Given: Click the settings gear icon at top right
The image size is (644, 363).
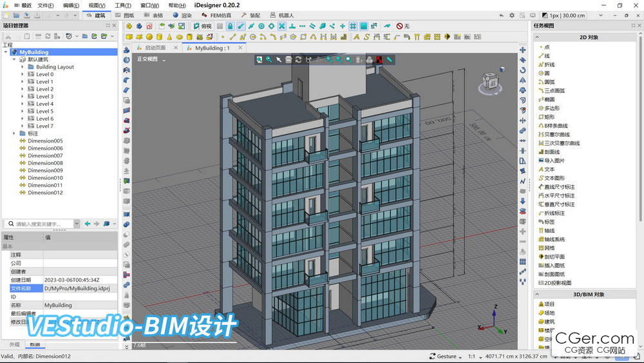Looking at the screenshot, I should click(512, 15).
